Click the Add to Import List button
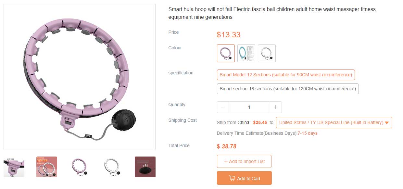This screenshot has height=189, width=403. click(244, 161)
